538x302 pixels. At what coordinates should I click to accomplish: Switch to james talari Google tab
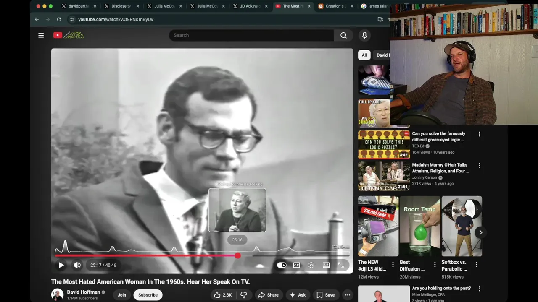pyautogui.click(x=375, y=6)
